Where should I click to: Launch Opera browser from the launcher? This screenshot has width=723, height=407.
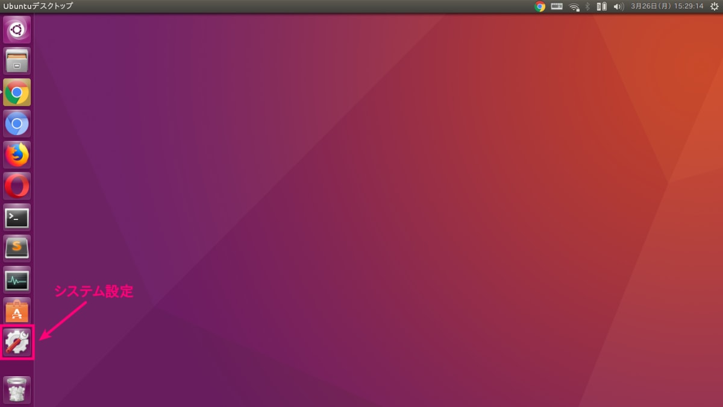pos(17,186)
